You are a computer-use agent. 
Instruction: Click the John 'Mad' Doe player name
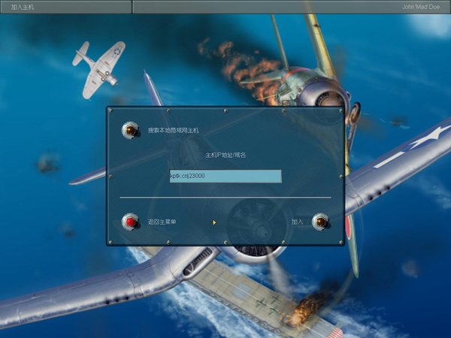[x=421, y=7]
